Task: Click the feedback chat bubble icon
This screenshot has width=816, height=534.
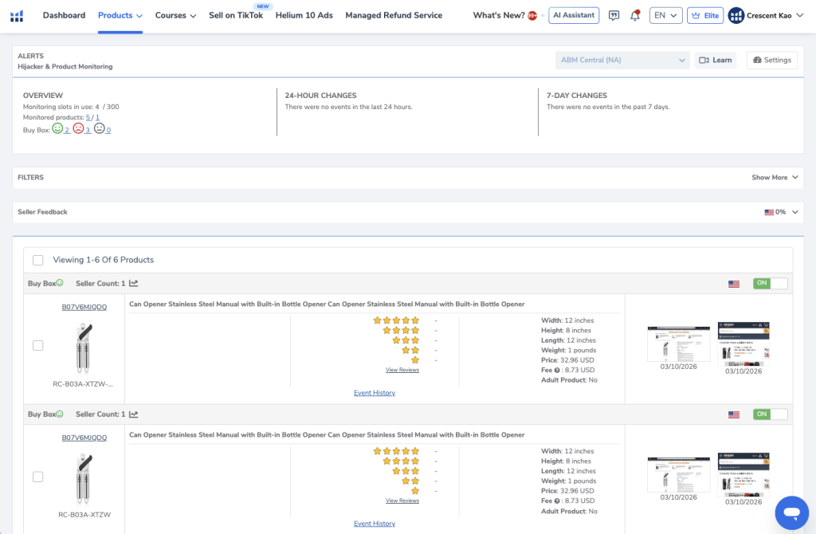Action: 614,15
